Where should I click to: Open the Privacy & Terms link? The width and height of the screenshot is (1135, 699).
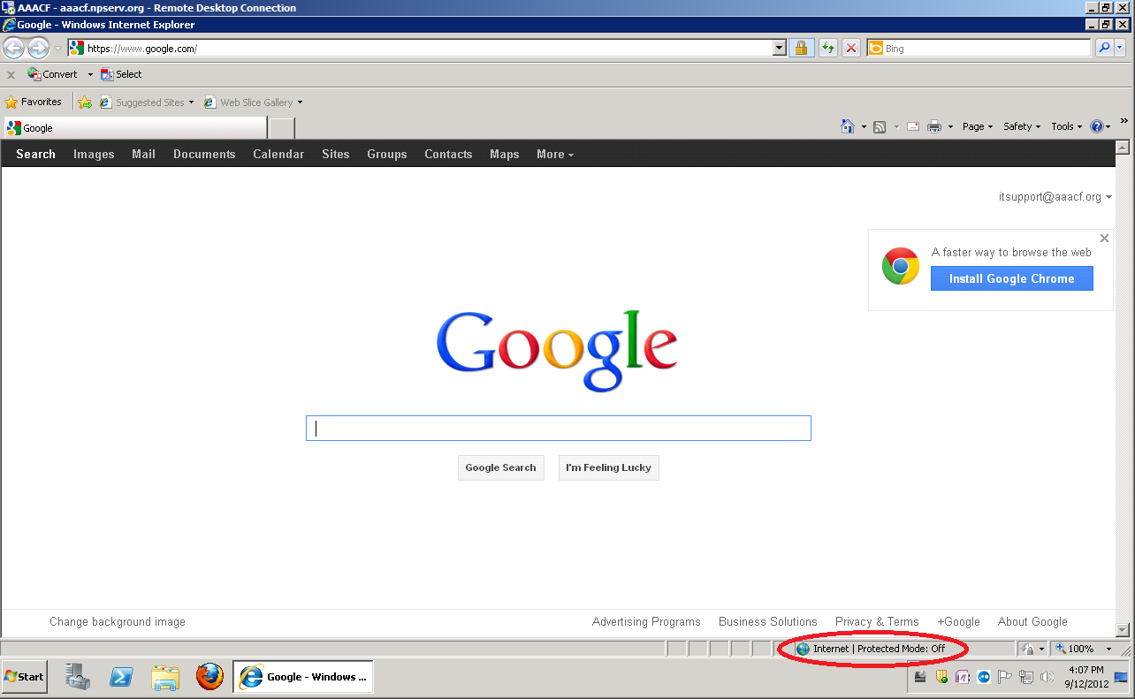click(877, 621)
